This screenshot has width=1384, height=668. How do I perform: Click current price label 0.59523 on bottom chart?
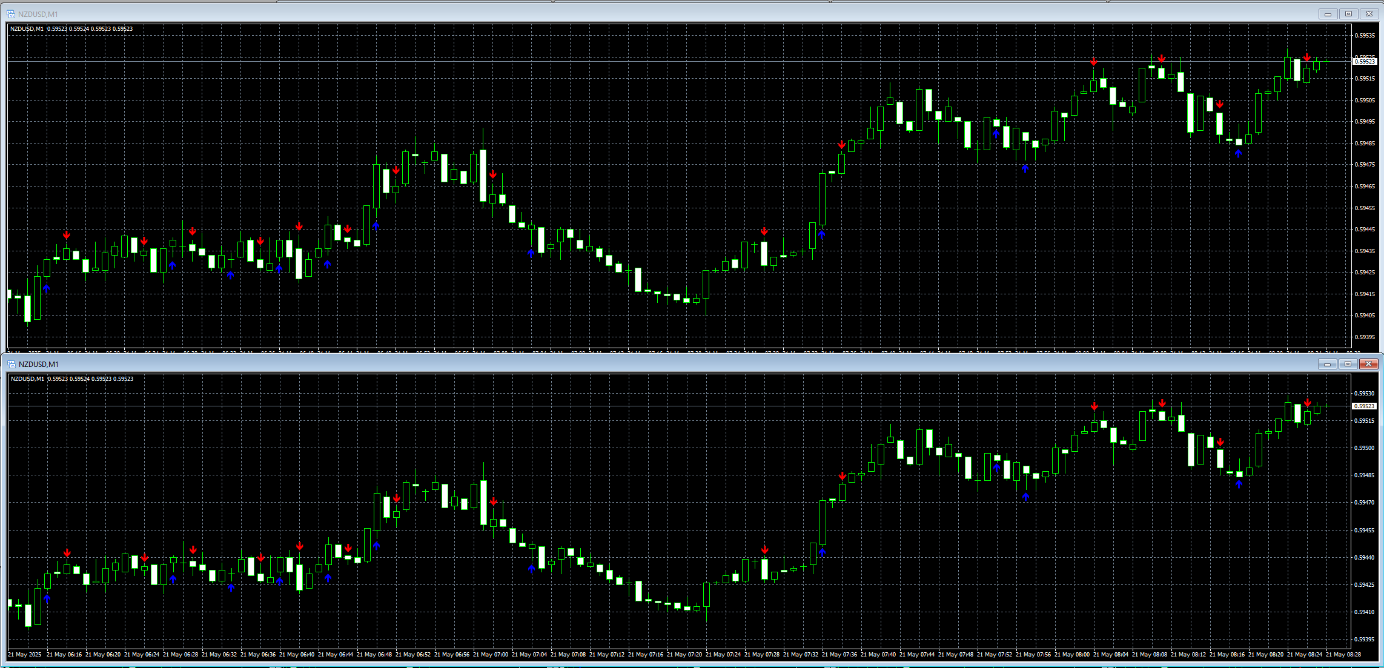(1365, 406)
